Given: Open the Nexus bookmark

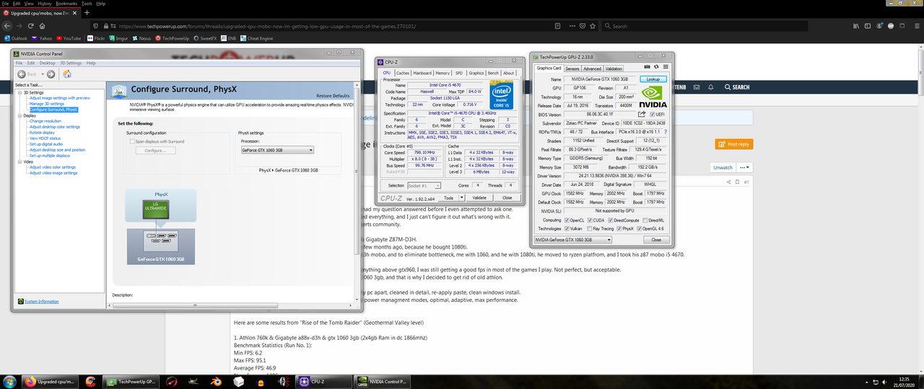Looking at the screenshot, I should pyautogui.click(x=141, y=38).
